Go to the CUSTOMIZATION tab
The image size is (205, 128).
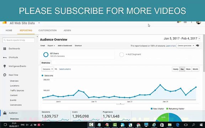coord(47,31)
